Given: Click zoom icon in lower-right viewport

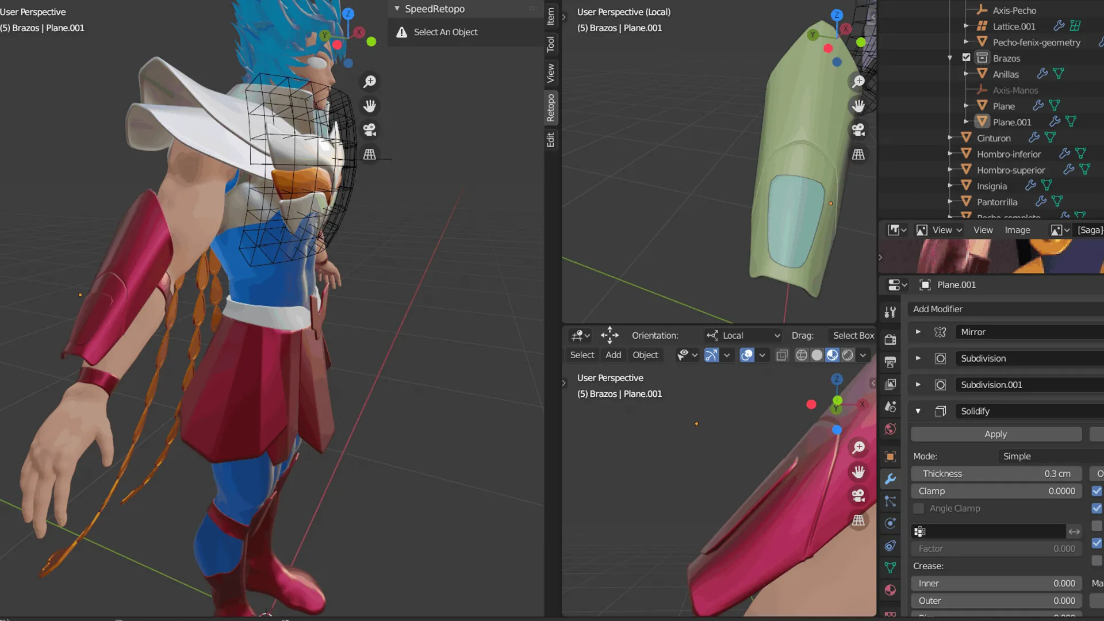Looking at the screenshot, I should point(858,448).
